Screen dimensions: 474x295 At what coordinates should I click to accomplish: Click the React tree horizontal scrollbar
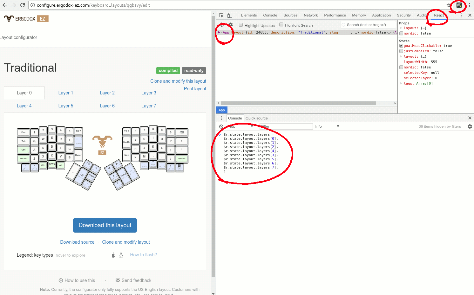(298, 103)
